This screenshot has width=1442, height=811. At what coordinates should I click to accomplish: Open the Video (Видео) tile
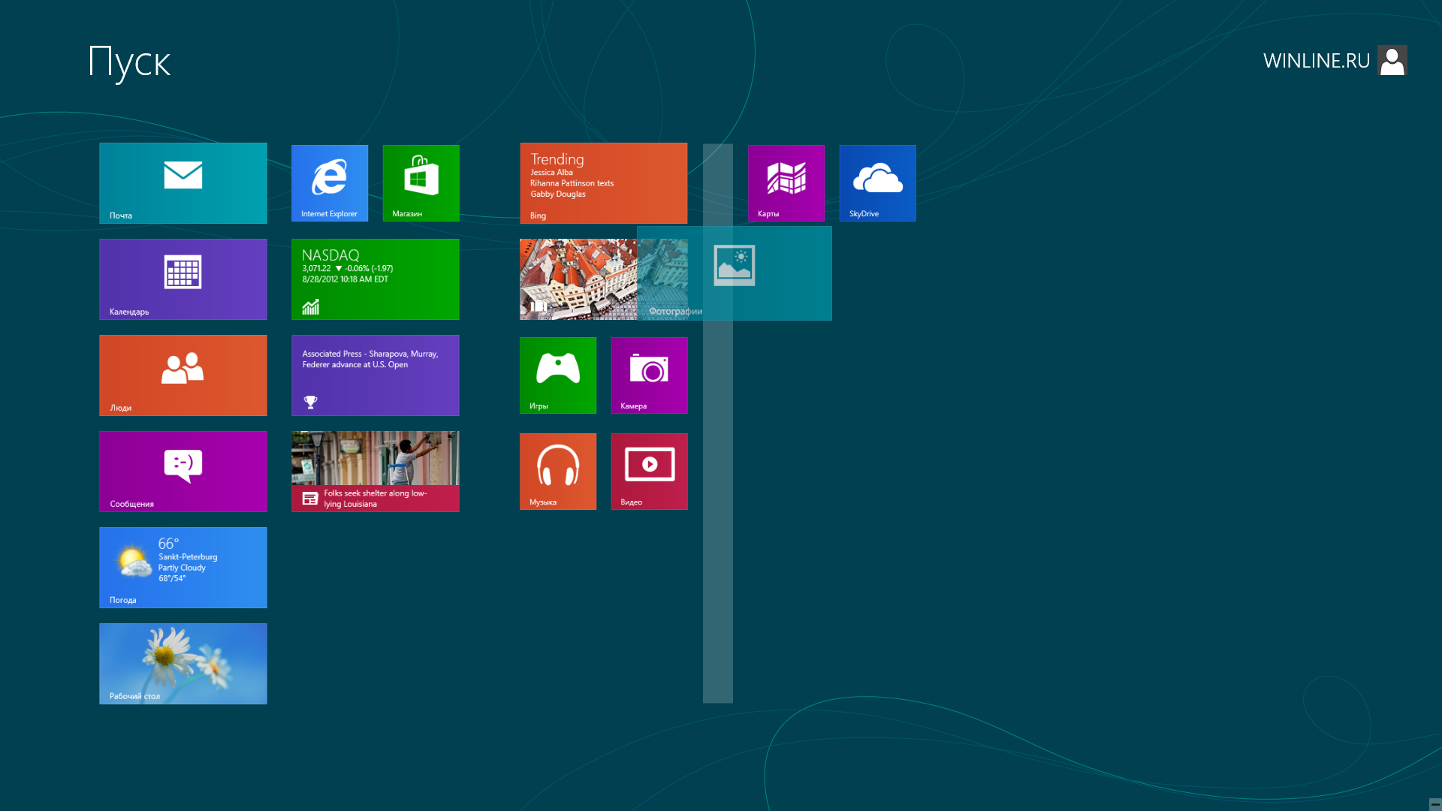pyautogui.click(x=649, y=471)
